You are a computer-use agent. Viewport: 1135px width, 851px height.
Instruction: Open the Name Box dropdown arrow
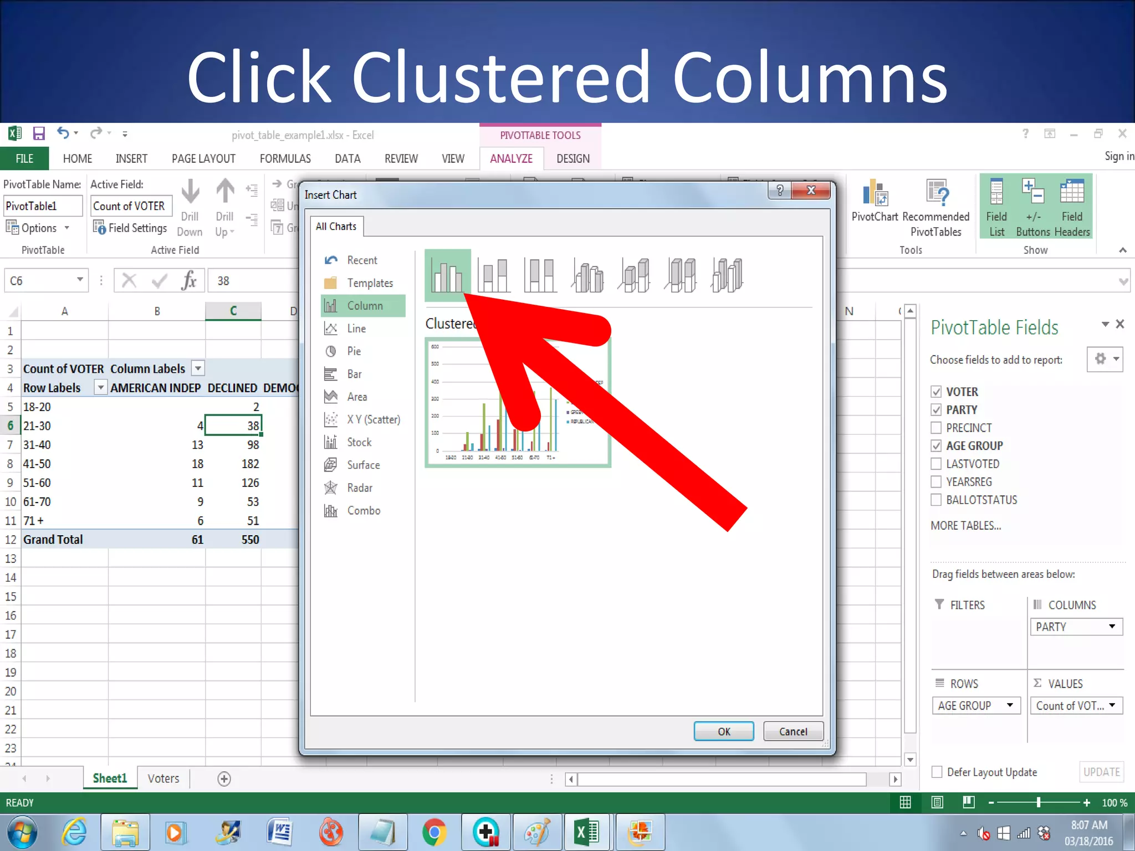click(80, 280)
